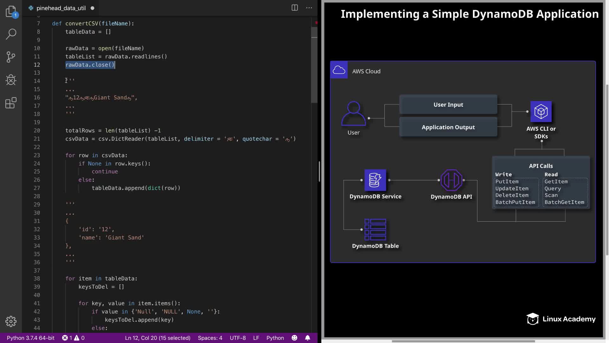Image resolution: width=609 pixels, height=343 pixels.
Task: Open the More Actions ellipsis menu
Action: [x=309, y=8]
